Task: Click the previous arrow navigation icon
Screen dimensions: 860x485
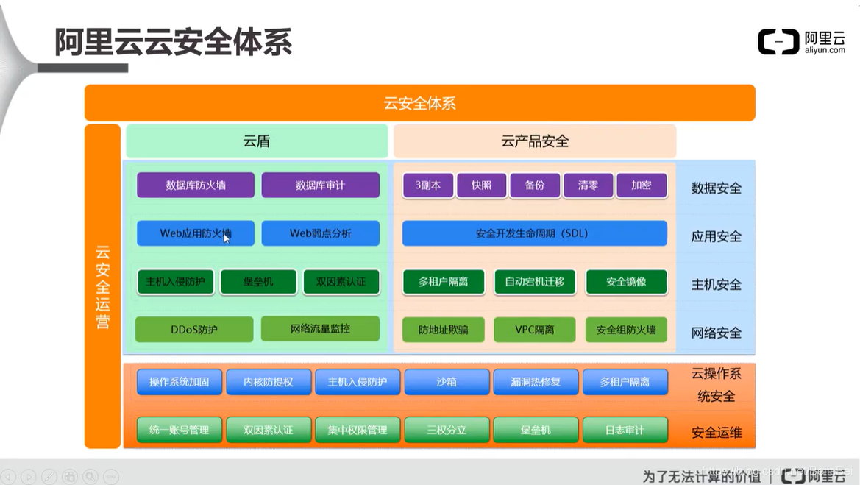Action: [8, 476]
